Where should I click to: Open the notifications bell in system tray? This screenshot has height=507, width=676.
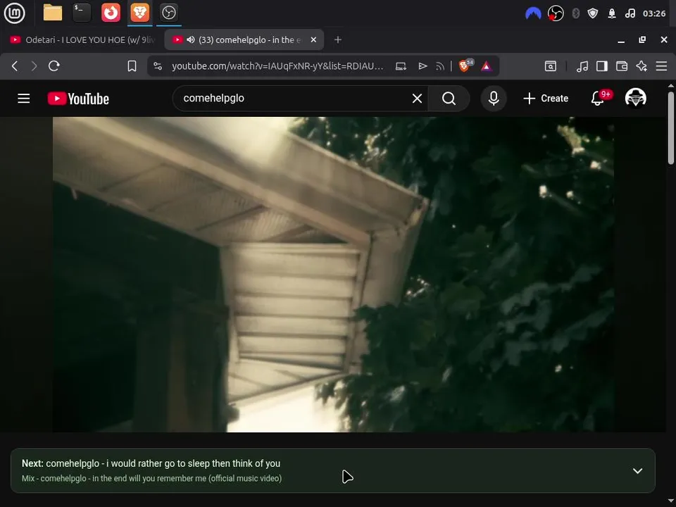point(612,13)
